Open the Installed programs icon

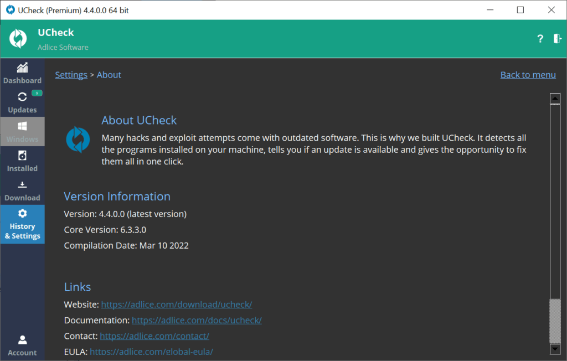(x=22, y=156)
